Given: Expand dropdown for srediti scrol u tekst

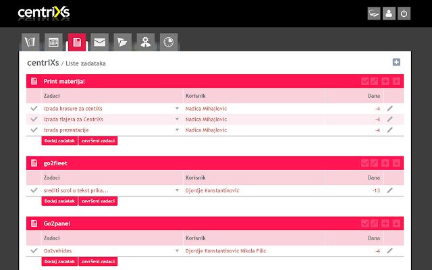Looking at the screenshot, I should pyautogui.click(x=177, y=190).
